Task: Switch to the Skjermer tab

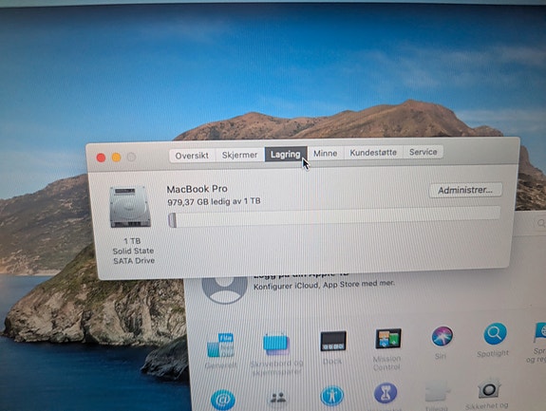Action: 239,155
